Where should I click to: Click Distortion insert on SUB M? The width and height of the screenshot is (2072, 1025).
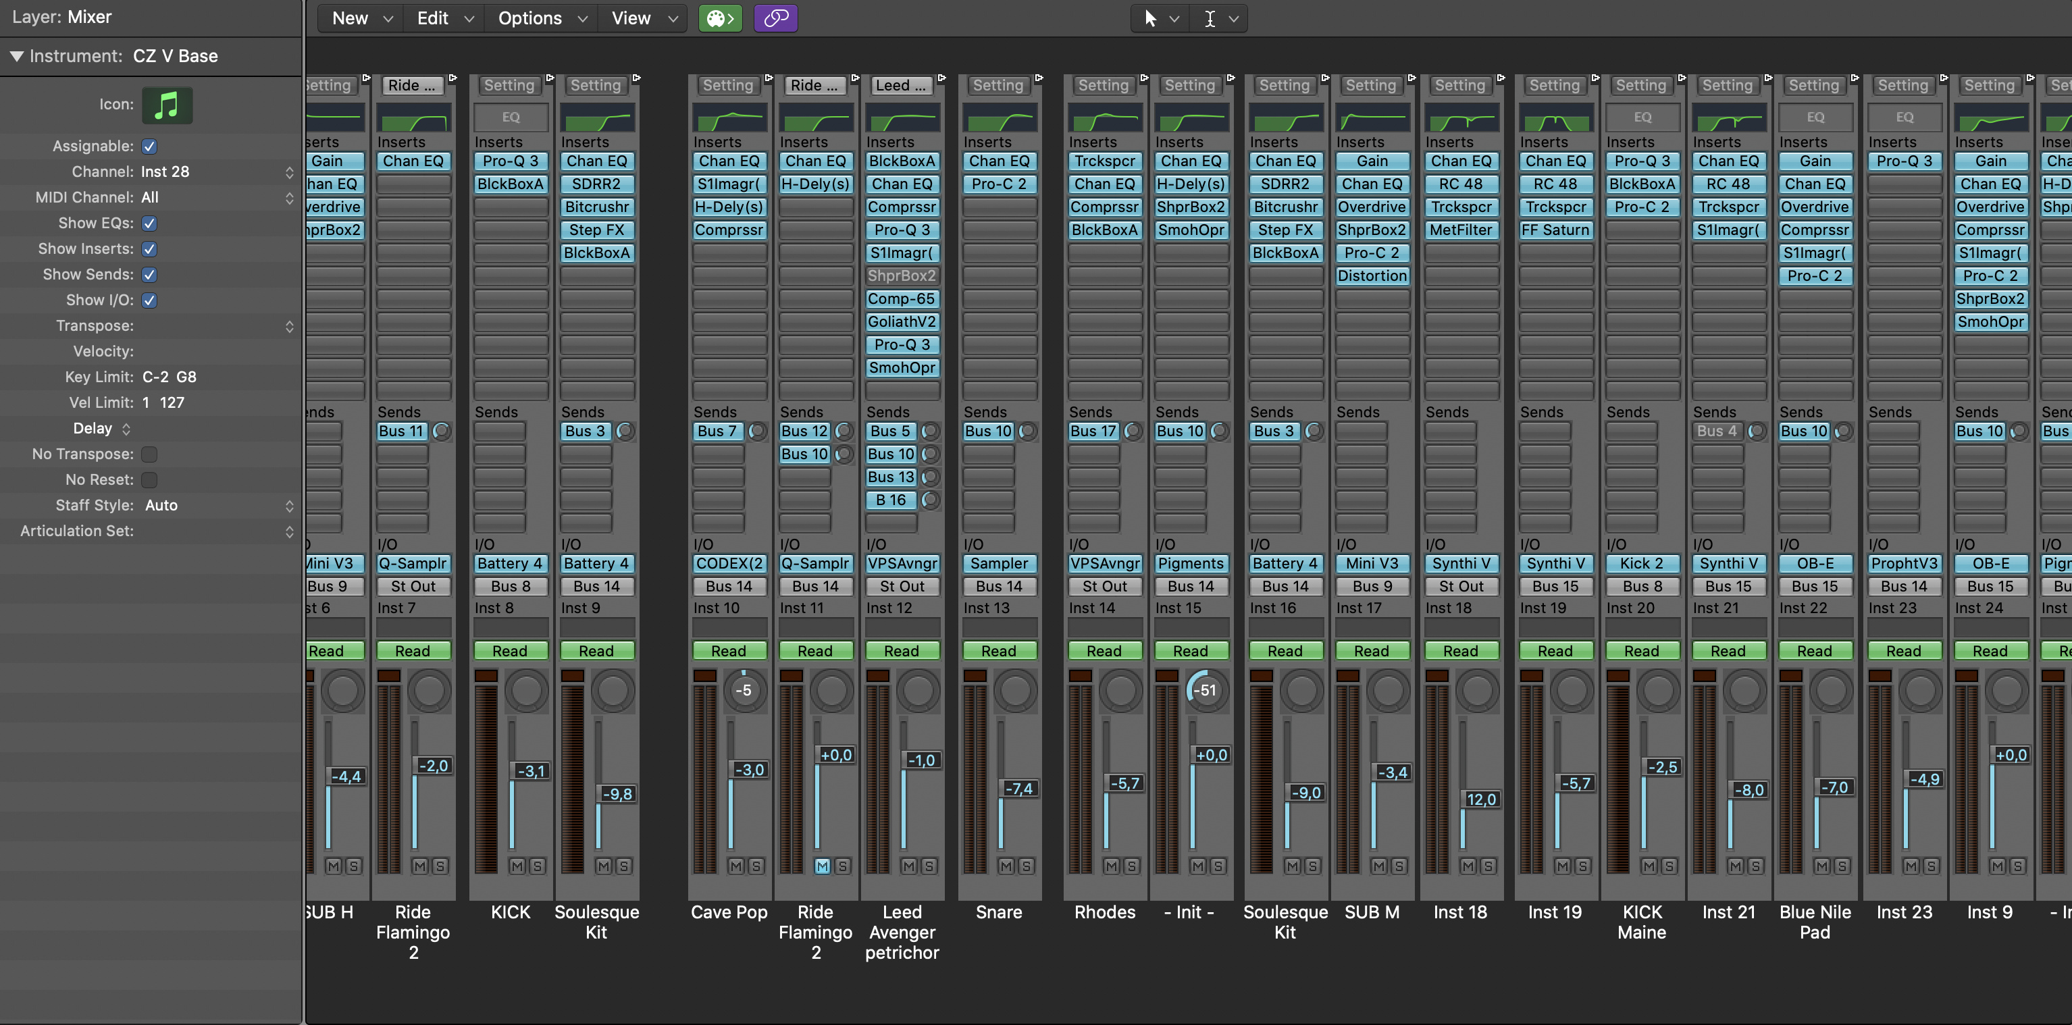(x=1372, y=275)
